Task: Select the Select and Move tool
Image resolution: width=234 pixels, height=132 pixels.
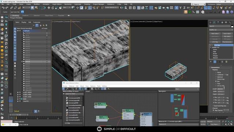Action: pyautogui.click(x=49, y=8)
